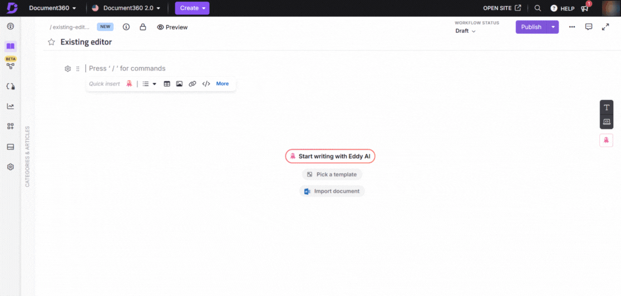Open the Document360 2.0 version dropdown
The height and width of the screenshot is (296, 621).
point(126,8)
